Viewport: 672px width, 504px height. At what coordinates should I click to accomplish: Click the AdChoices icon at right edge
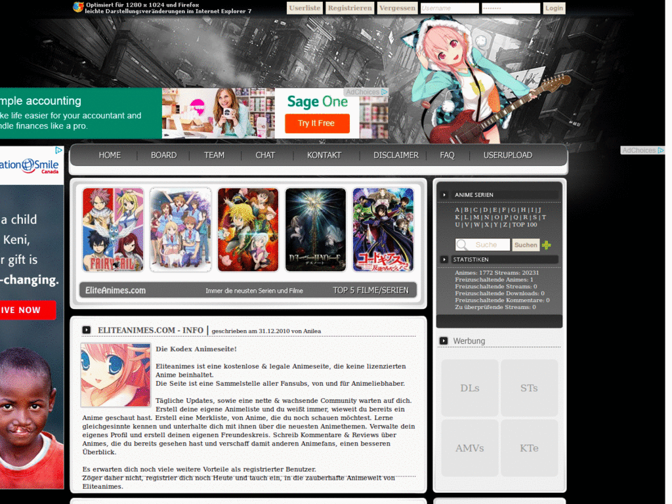click(661, 150)
